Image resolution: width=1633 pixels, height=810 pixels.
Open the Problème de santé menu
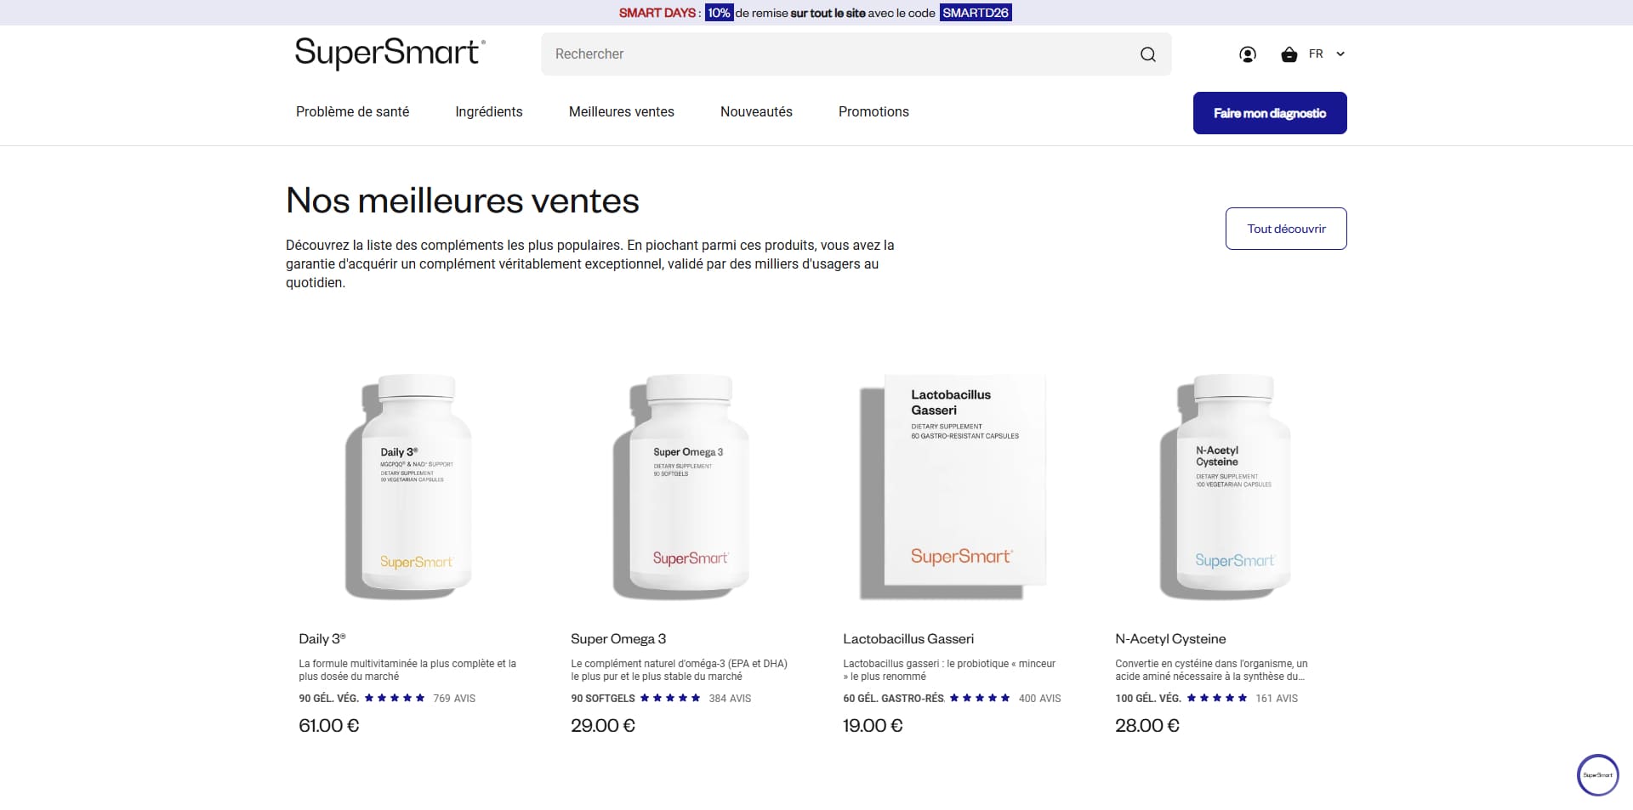pos(352,112)
